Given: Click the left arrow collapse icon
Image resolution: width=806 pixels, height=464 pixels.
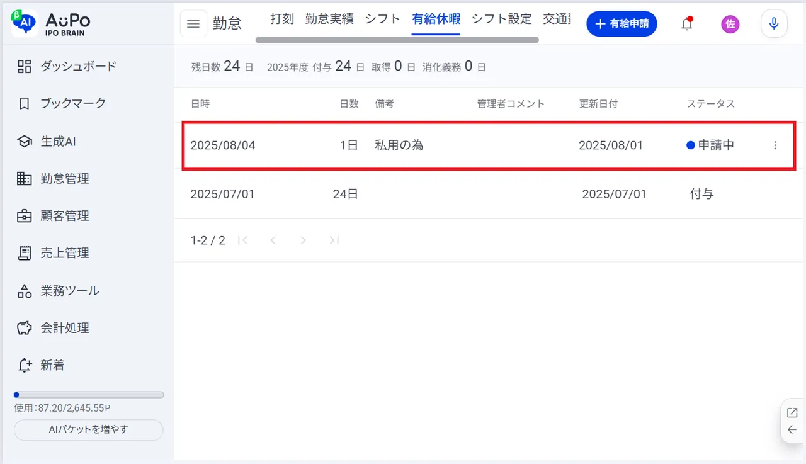Looking at the screenshot, I should coord(792,430).
